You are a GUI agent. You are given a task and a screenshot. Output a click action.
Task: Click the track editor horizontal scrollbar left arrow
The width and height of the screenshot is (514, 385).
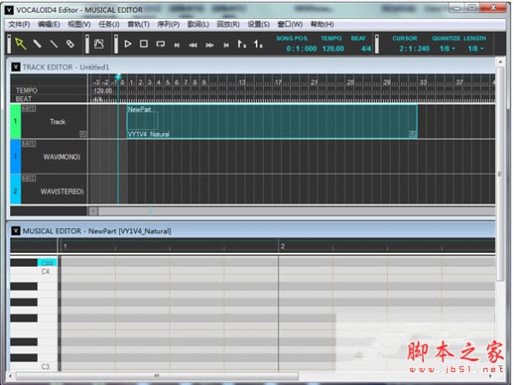point(93,211)
